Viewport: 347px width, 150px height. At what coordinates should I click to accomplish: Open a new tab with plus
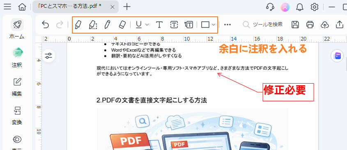[127, 7]
